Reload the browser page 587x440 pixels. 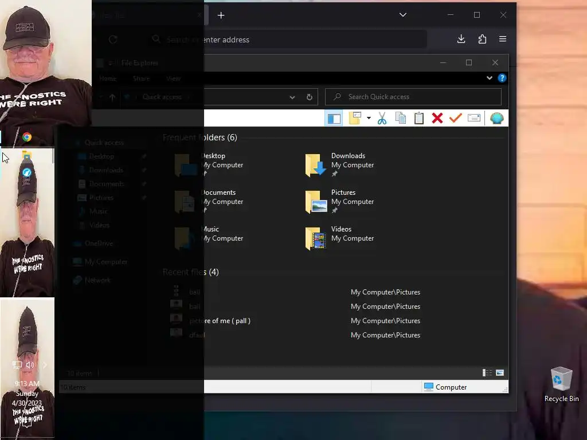tap(113, 40)
